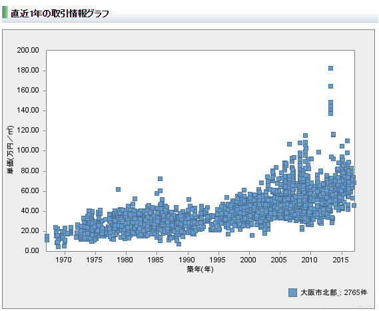
Task: Click the 140.00 y-axis tick label
Action: pos(28,110)
